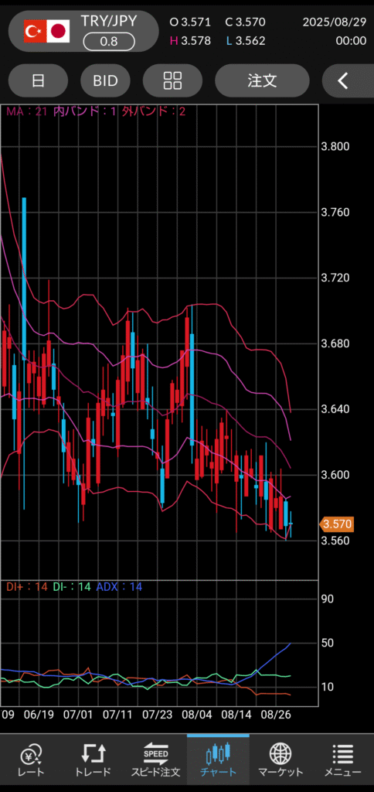Screen dimensions: 374x792
Task: Tap the tall blue candlestick near 06/19
Action: 24,353
